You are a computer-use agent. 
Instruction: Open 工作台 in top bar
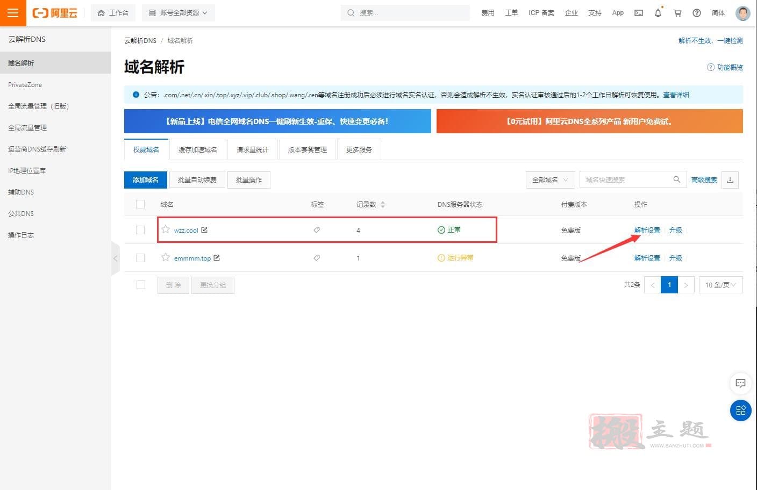click(x=113, y=13)
